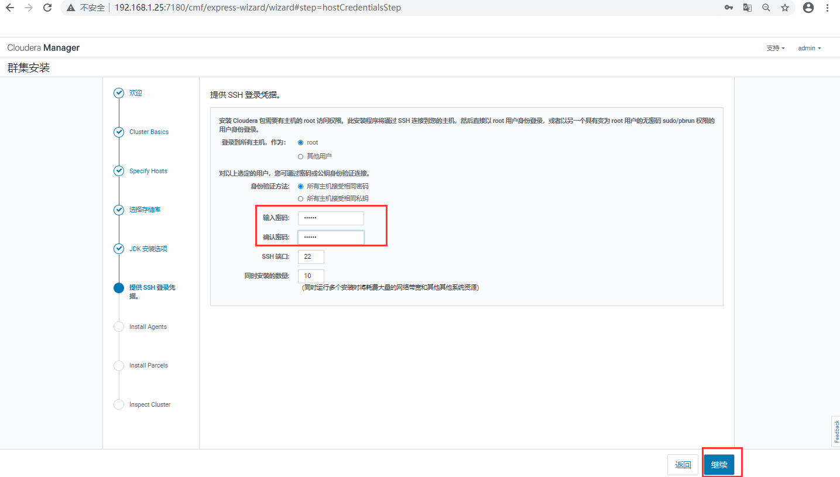Image resolution: width=840 pixels, height=477 pixels.
Task: Click the Install Agents step empty circle
Action: pyautogui.click(x=119, y=327)
